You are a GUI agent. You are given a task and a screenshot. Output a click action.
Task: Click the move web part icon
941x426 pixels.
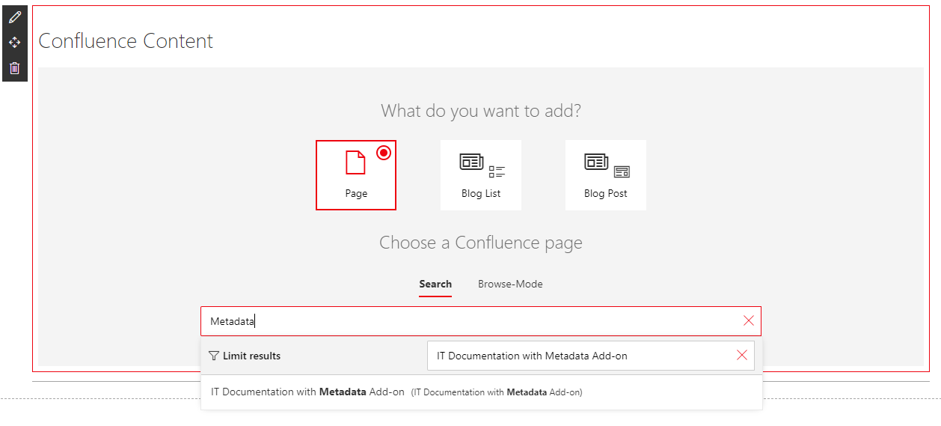point(15,43)
